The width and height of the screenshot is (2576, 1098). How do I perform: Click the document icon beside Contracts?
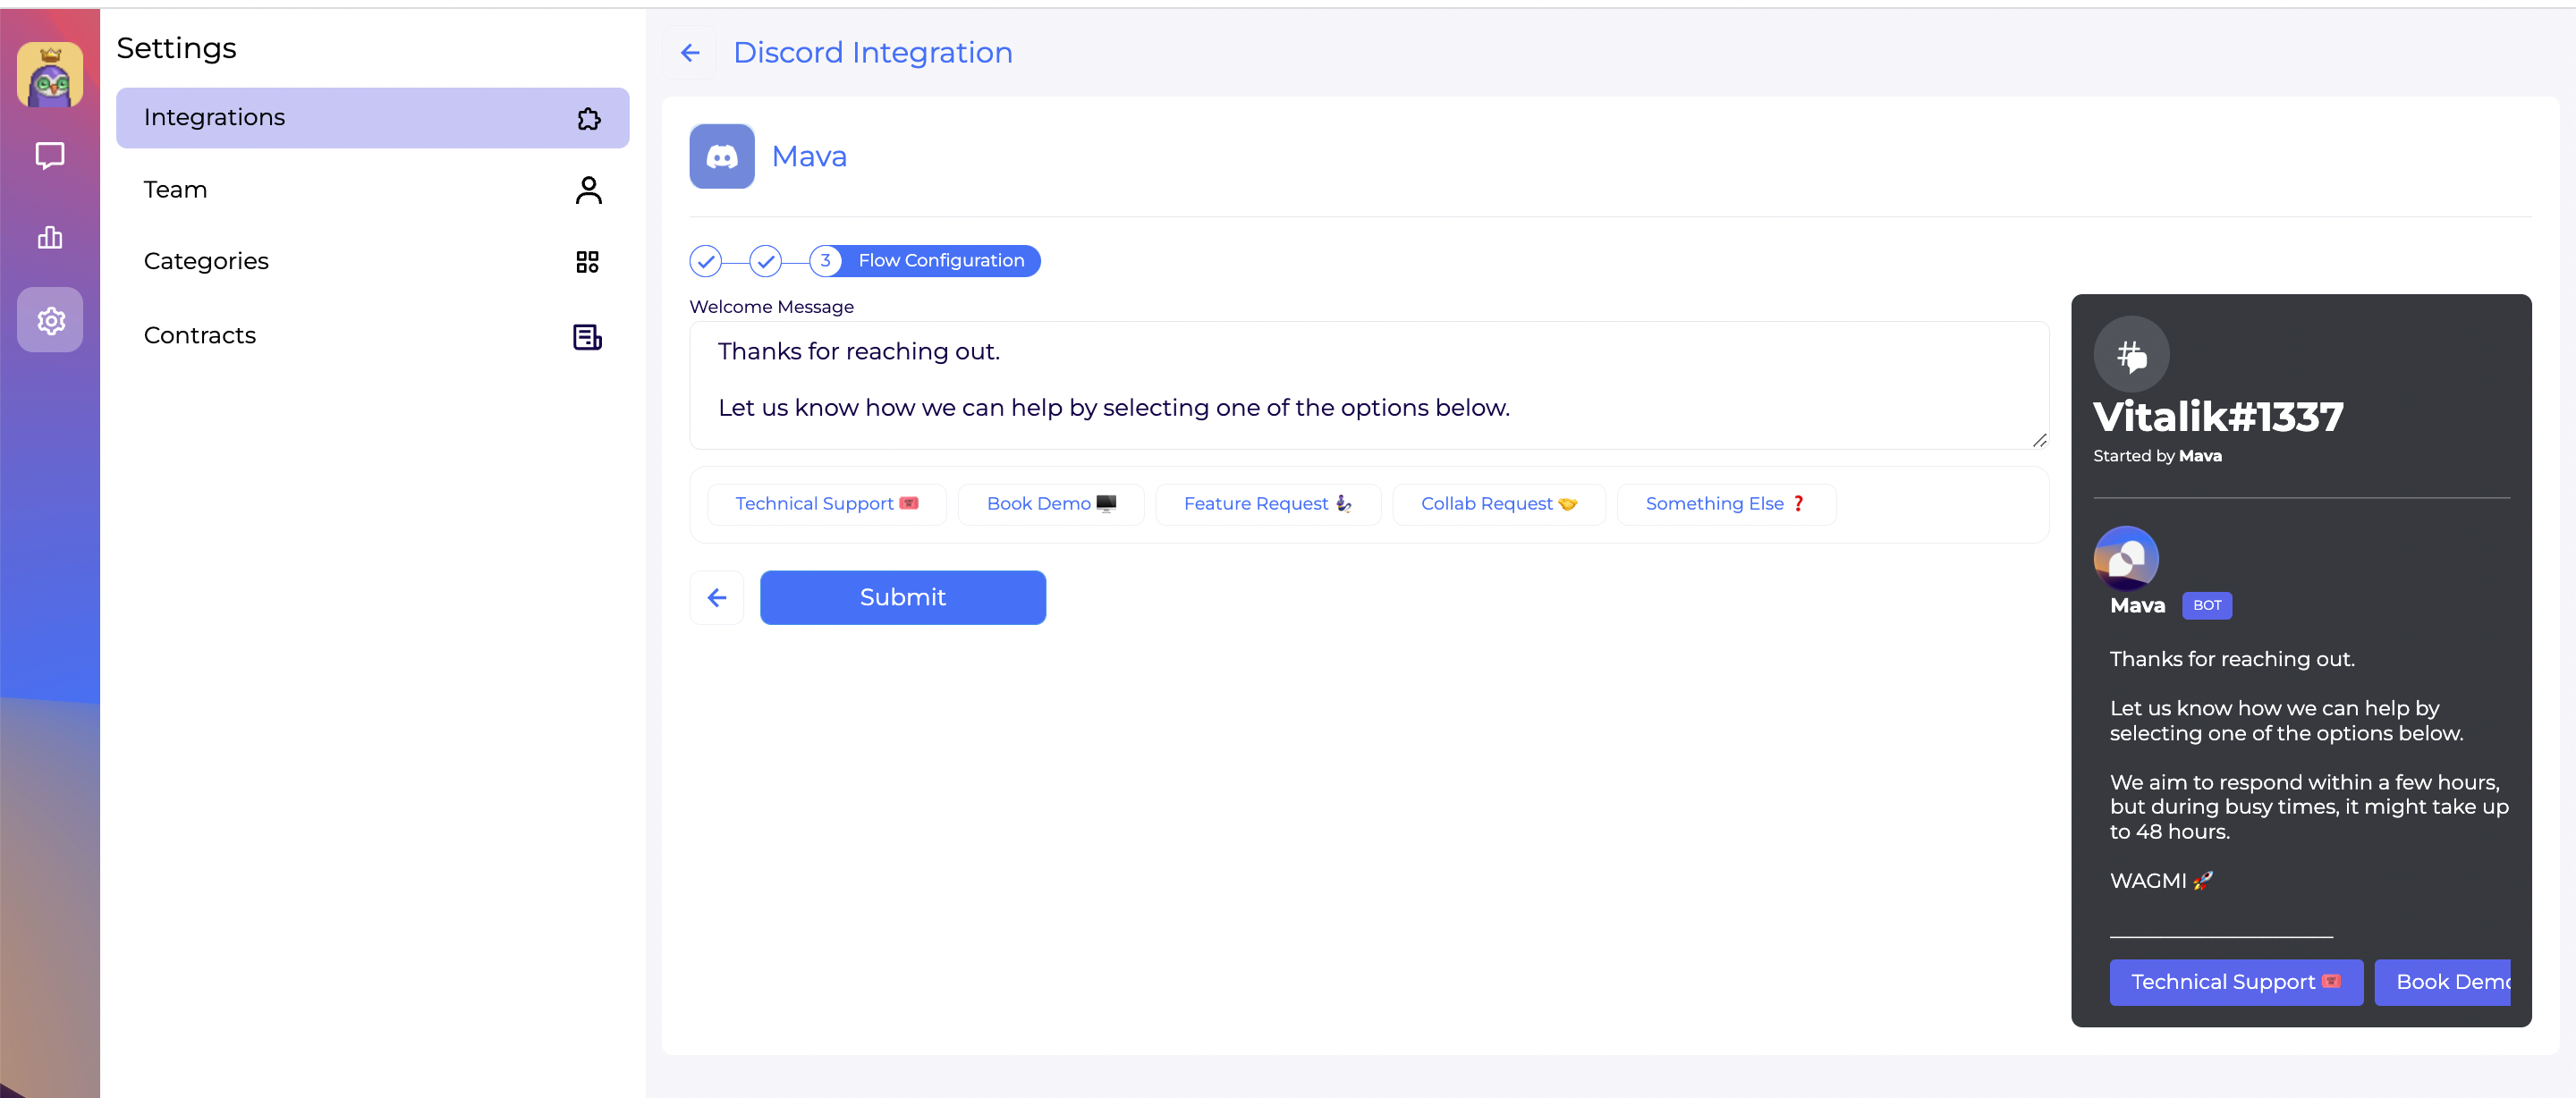(588, 337)
